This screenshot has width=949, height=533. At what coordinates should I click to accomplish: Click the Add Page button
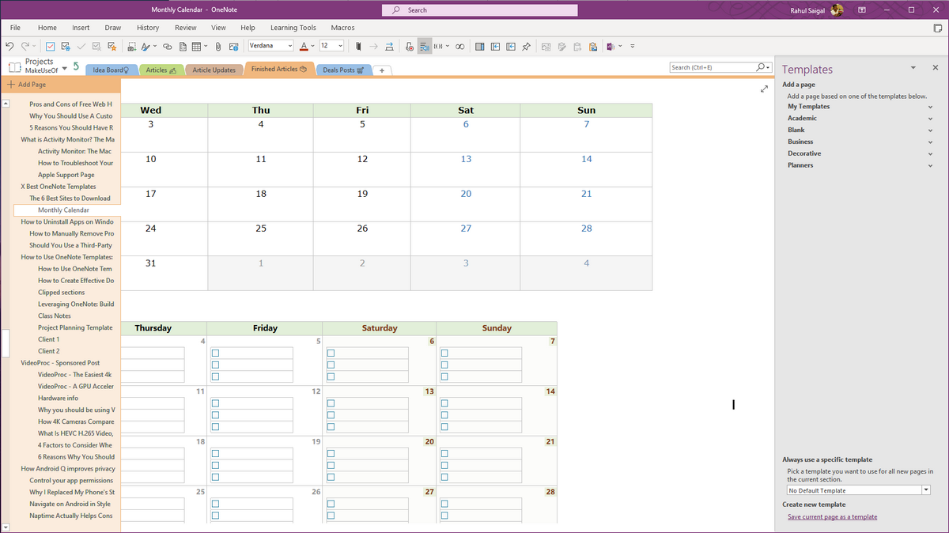(27, 85)
